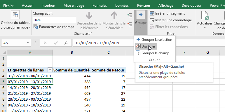Click the Filtrer les connexions icon
The image size is (225, 112).
(152, 27)
